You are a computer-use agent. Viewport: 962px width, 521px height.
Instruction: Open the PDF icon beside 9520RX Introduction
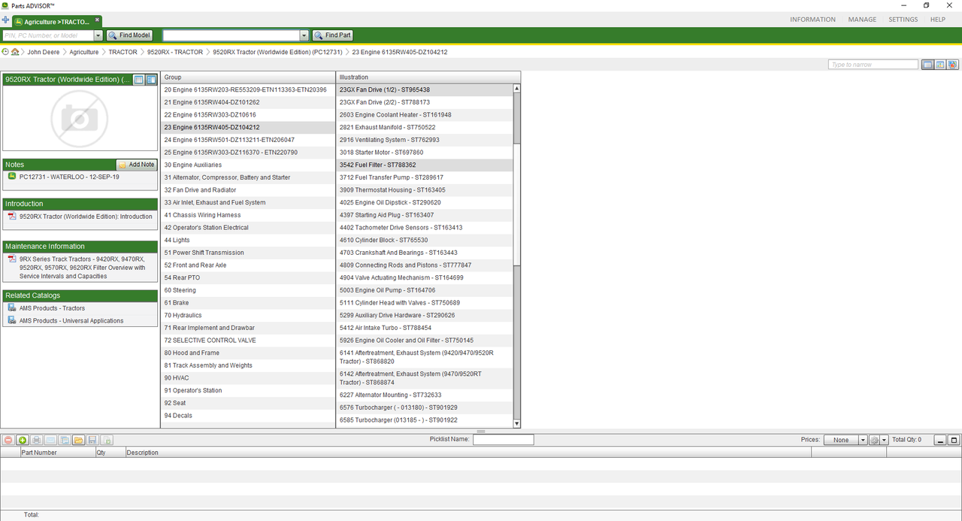tap(12, 217)
